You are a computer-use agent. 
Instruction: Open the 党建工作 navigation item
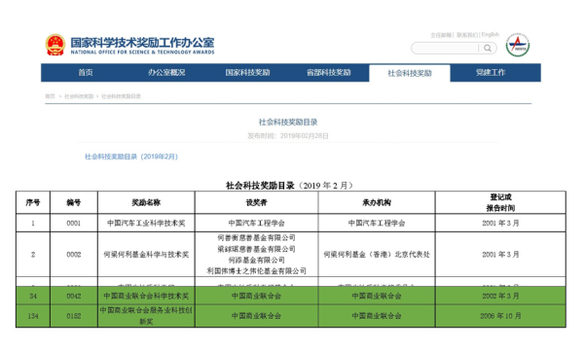[491, 73]
